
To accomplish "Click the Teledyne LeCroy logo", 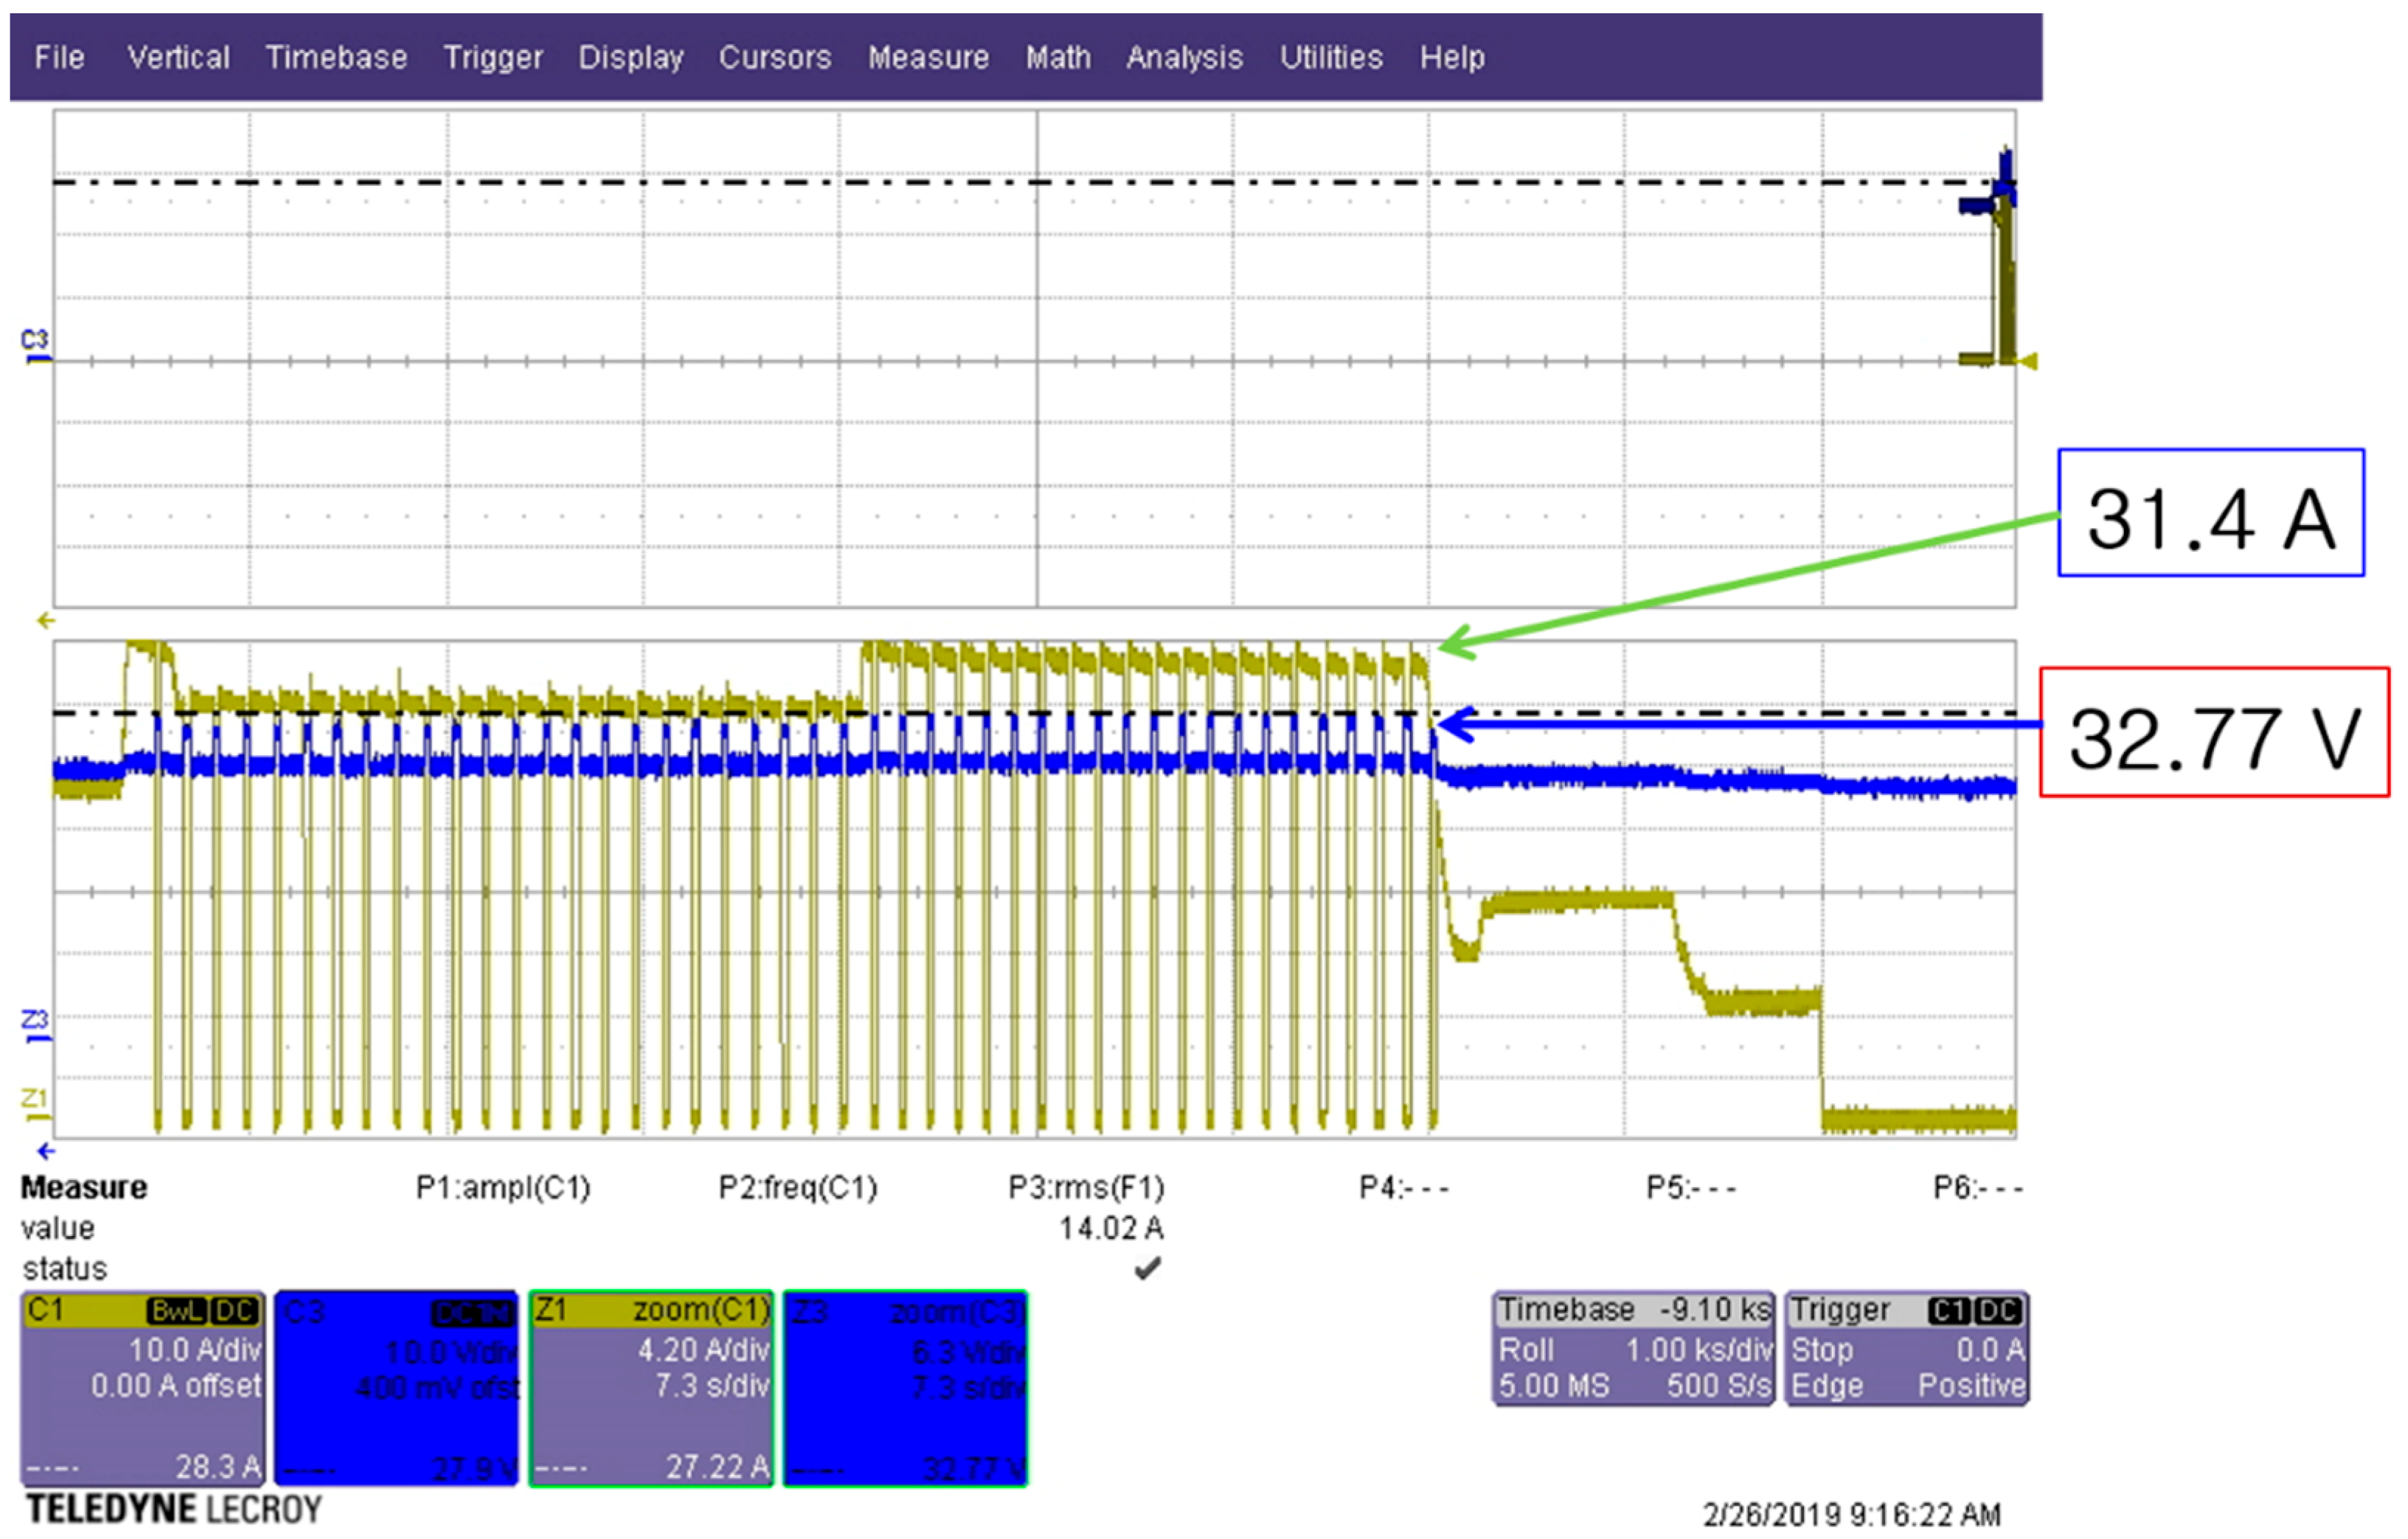I will click(x=174, y=1509).
